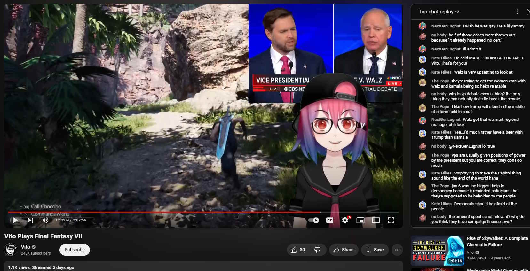Image resolution: width=530 pixels, height=271 pixels.
Task: Click The Pope avatar on 'jan 6' message
Action: tap(423, 187)
